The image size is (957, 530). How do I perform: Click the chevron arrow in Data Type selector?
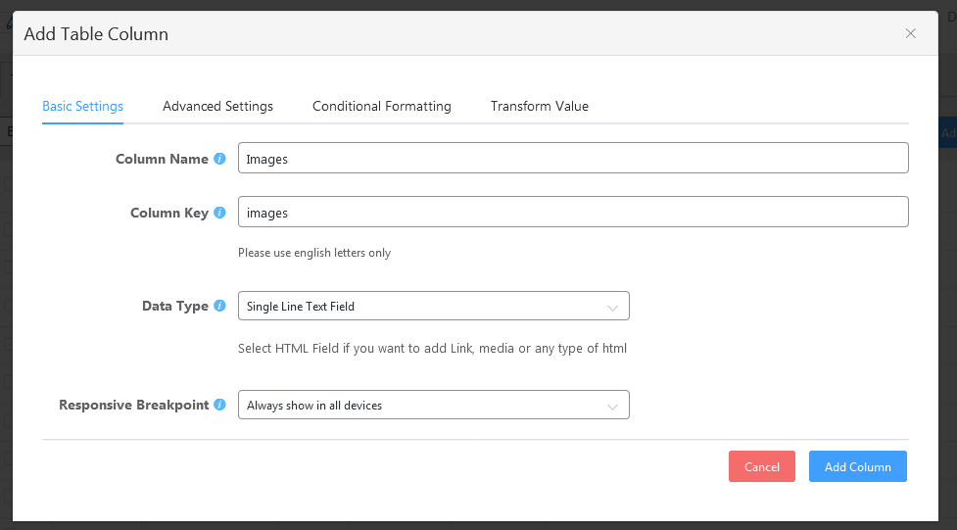612,308
